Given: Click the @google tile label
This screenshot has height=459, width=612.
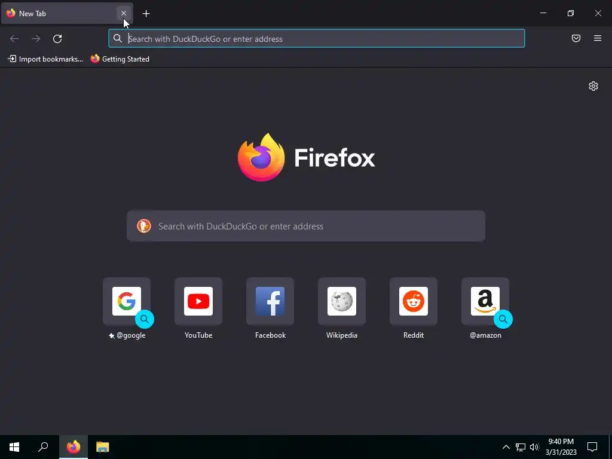Looking at the screenshot, I should click(x=131, y=335).
